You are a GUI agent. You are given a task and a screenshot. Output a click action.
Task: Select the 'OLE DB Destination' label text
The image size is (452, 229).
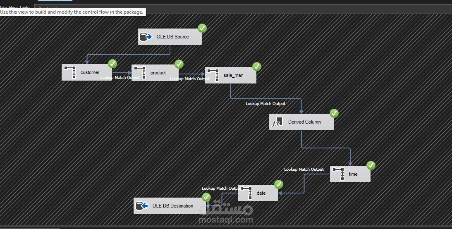173,206
